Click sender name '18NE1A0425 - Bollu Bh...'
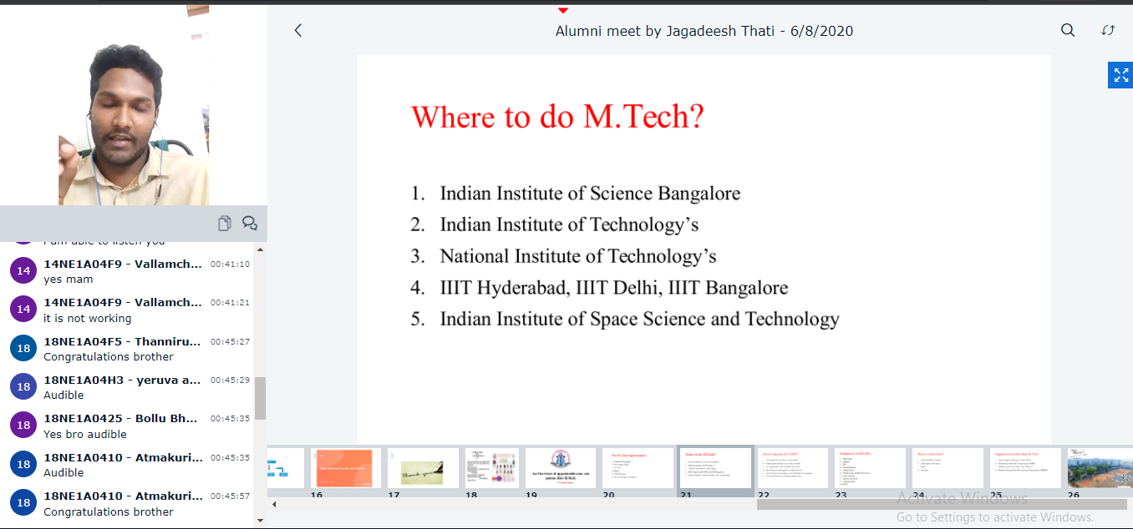This screenshot has height=529, width=1133. point(120,418)
